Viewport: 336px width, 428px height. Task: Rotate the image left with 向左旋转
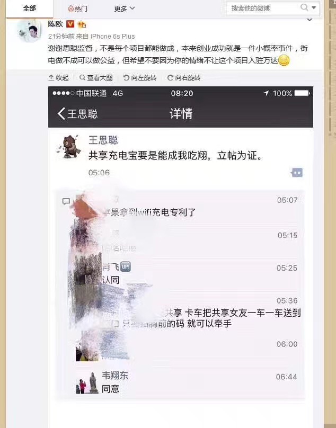[140, 78]
